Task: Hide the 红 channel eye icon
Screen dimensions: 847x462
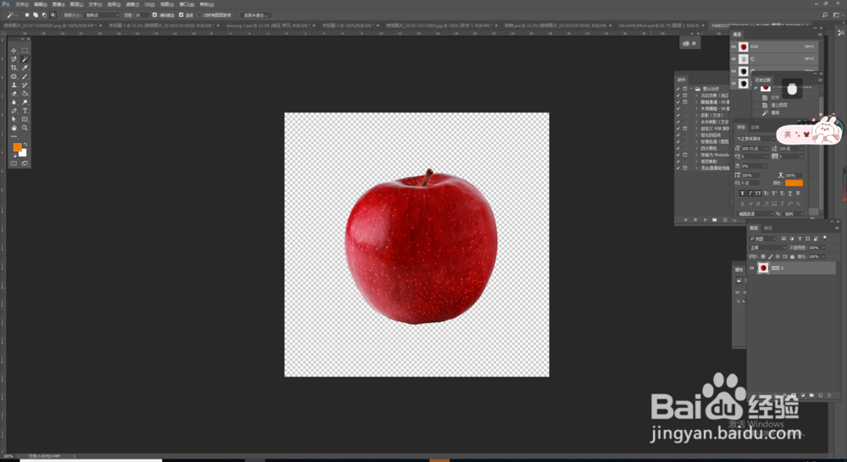Action: pyautogui.click(x=734, y=59)
